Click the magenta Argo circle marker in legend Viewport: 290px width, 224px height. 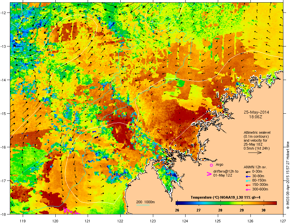[211, 165]
